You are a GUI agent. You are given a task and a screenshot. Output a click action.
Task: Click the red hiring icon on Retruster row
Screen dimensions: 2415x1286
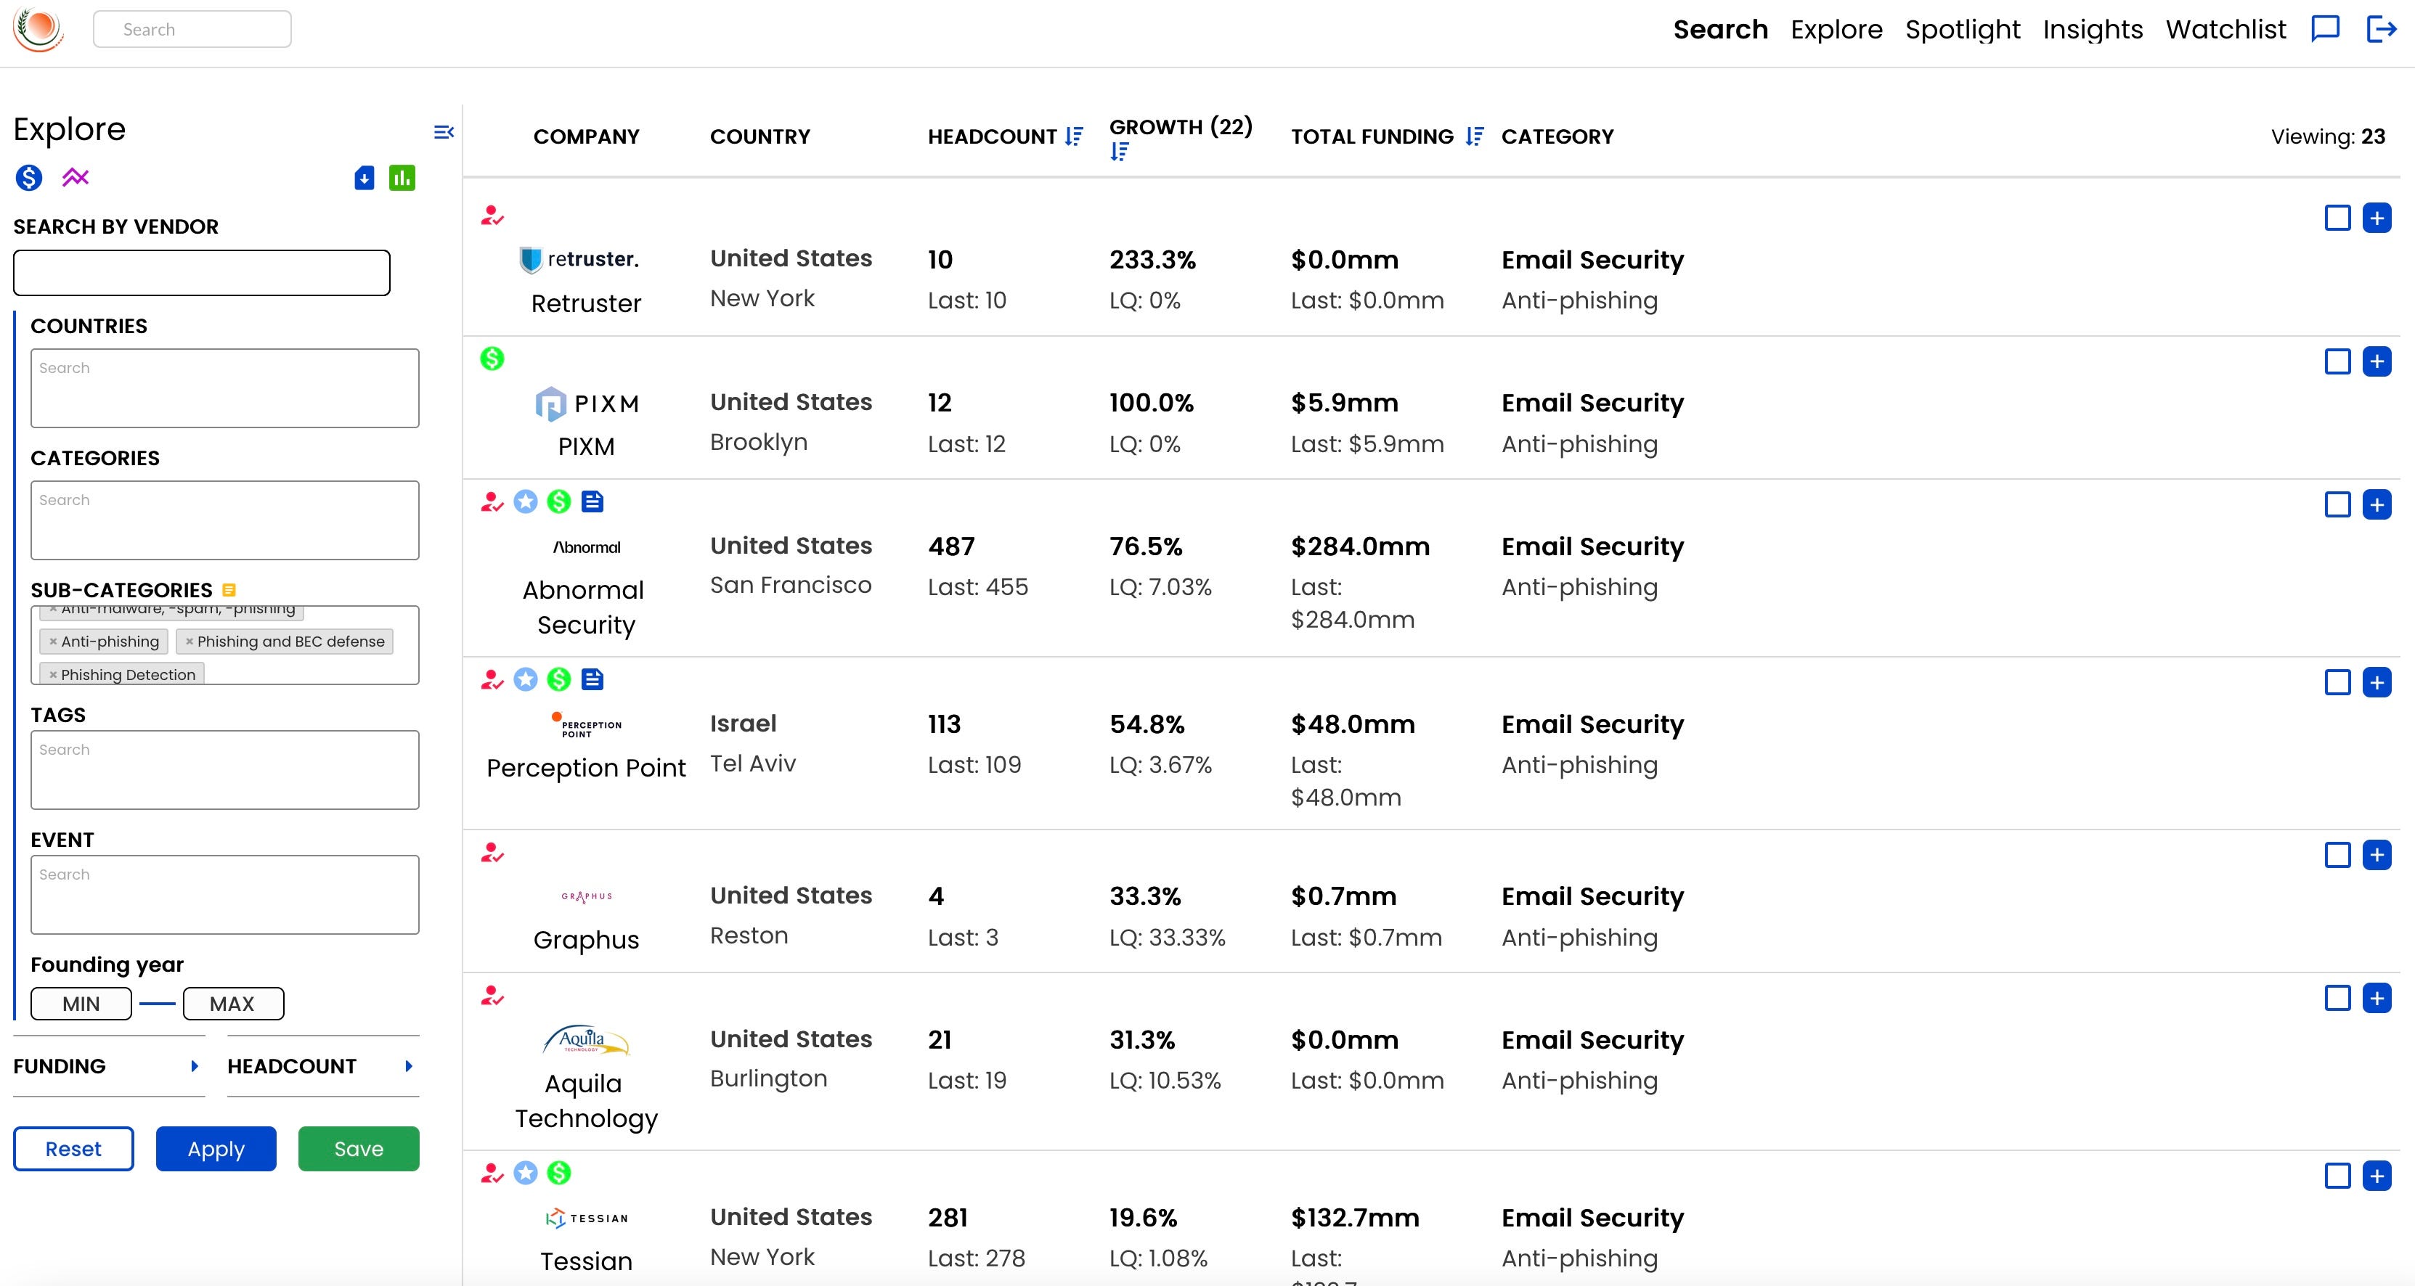pos(492,216)
